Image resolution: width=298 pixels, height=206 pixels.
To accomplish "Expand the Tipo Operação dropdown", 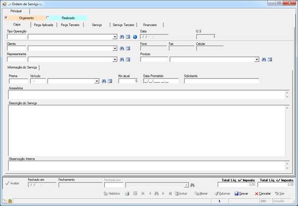I will (x=115, y=37).
